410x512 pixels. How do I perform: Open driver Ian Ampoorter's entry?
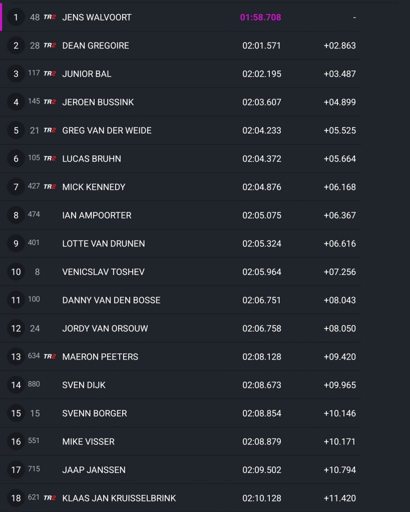97,215
